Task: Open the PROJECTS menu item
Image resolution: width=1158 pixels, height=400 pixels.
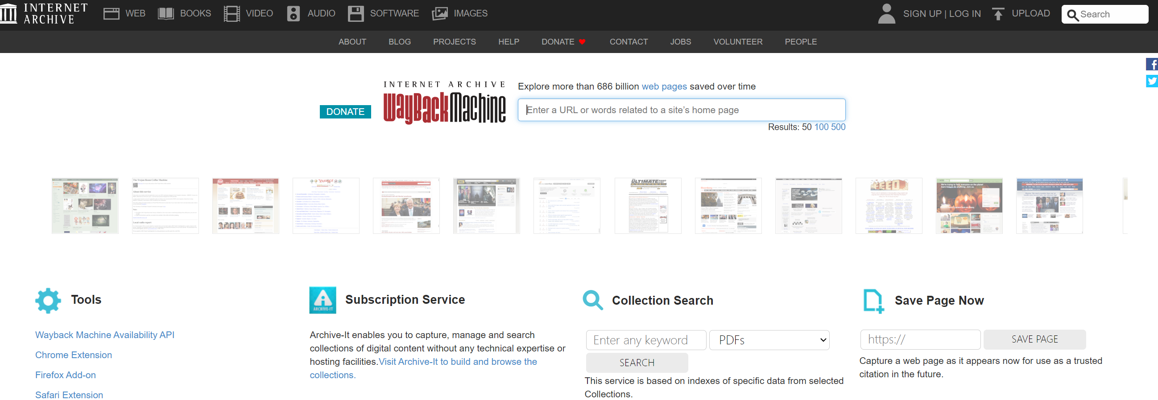Action: click(454, 42)
